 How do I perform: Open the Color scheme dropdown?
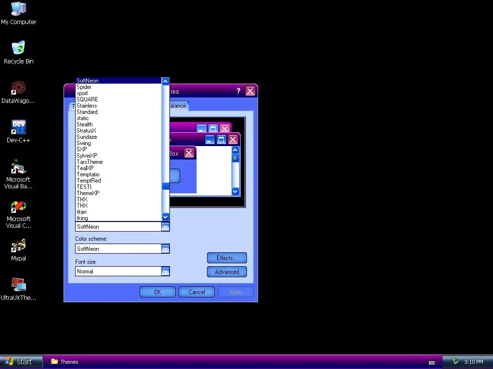coord(166,249)
